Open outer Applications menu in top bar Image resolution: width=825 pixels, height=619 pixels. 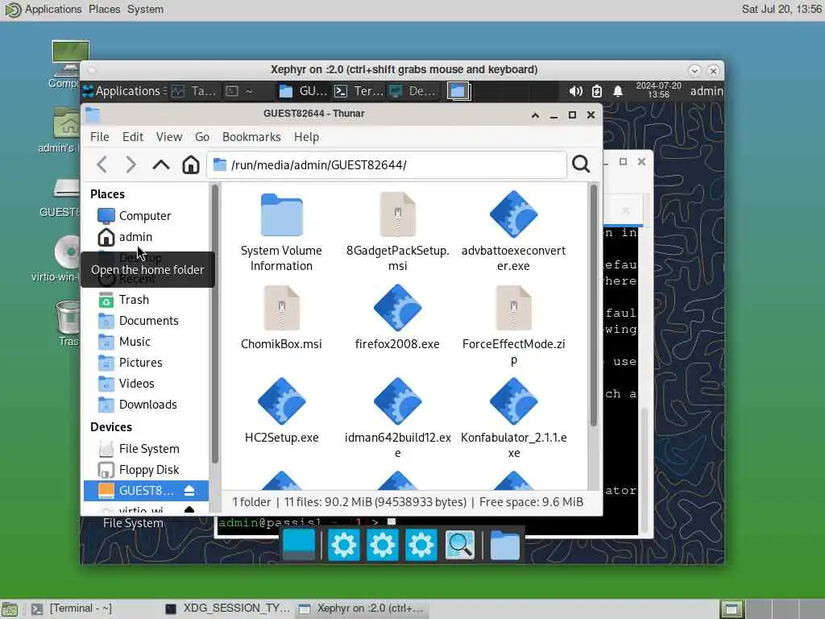coord(53,10)
